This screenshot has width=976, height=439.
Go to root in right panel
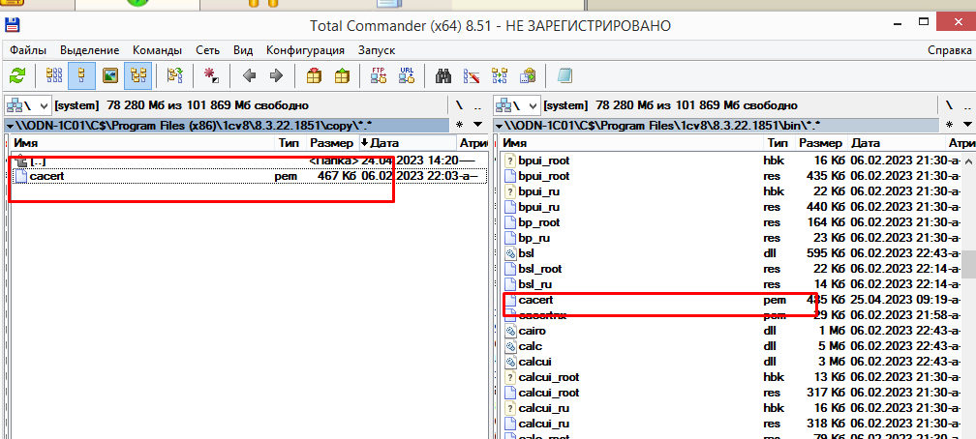click(949, 105)
